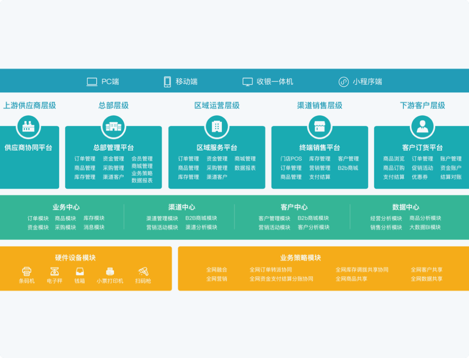Click the 收银一体机 monitor icon
This screenshot has height=358, width=469.
(248, 82)
